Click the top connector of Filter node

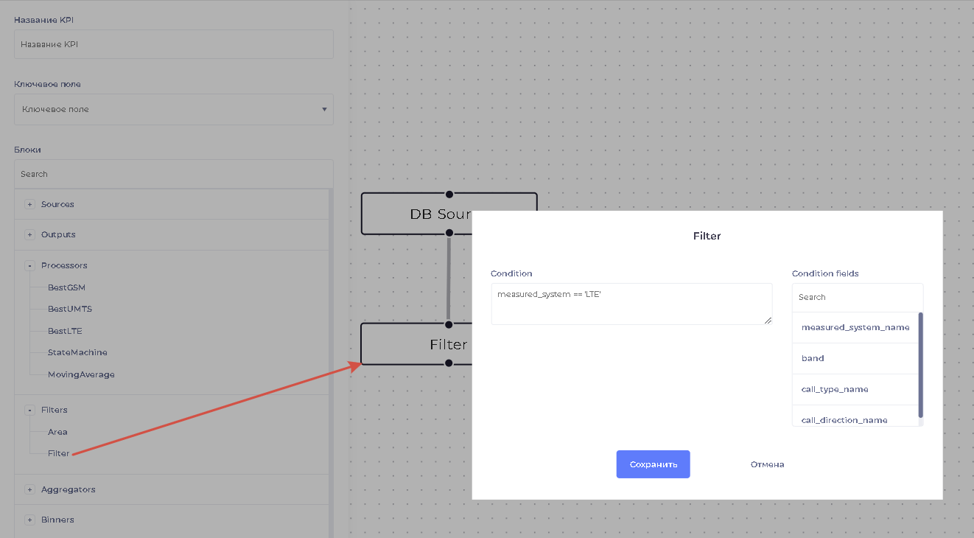449,324
